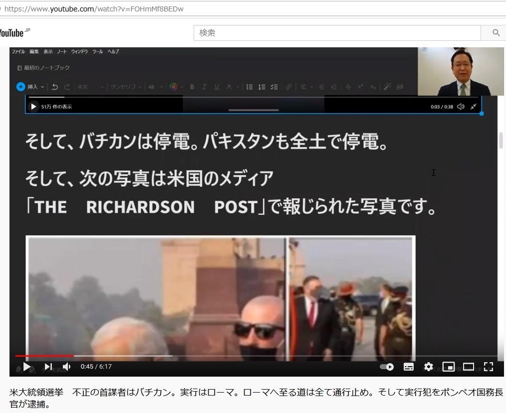Open the サンセリフ font dropdown
506x413 pixels.
(126, 87)
